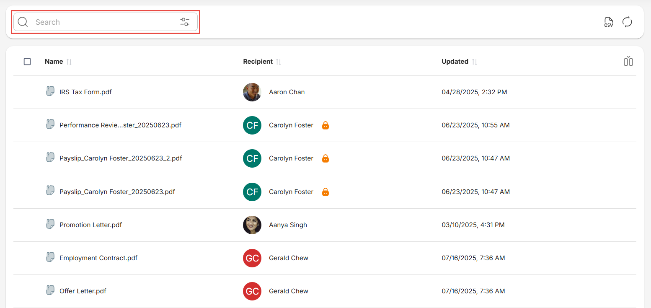Viewport: 651px width, 308px height.
Task: Refresh the documents list
Action: (627, 22)
